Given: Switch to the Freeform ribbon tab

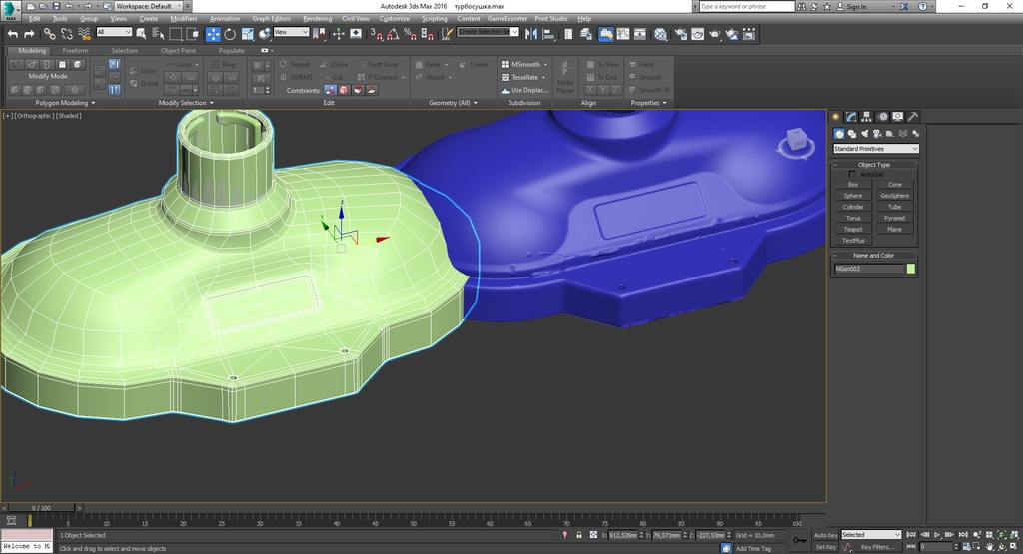Looking at the screenshot, I should pyautogui.click(x=76, y=50).
